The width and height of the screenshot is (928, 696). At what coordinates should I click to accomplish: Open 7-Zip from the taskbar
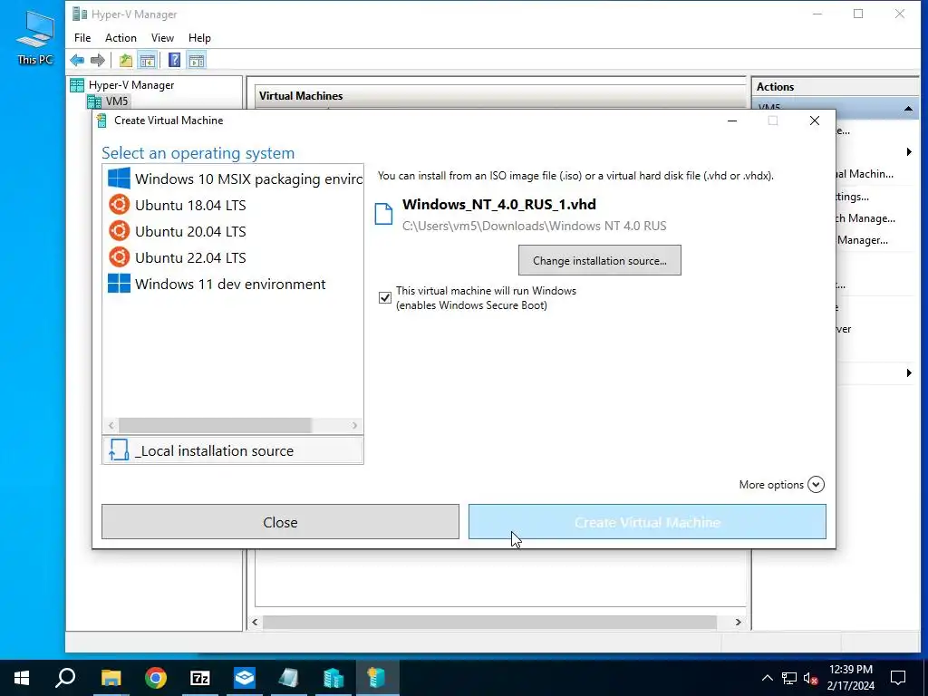[x=200, y=678]
